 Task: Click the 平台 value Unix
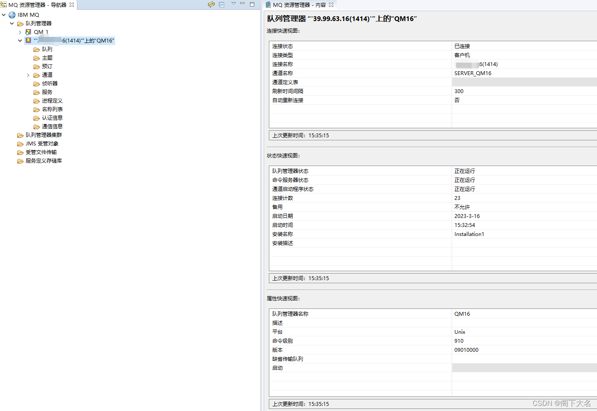pos(460,332)
